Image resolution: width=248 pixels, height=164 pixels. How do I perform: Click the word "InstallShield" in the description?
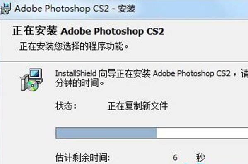76,73
